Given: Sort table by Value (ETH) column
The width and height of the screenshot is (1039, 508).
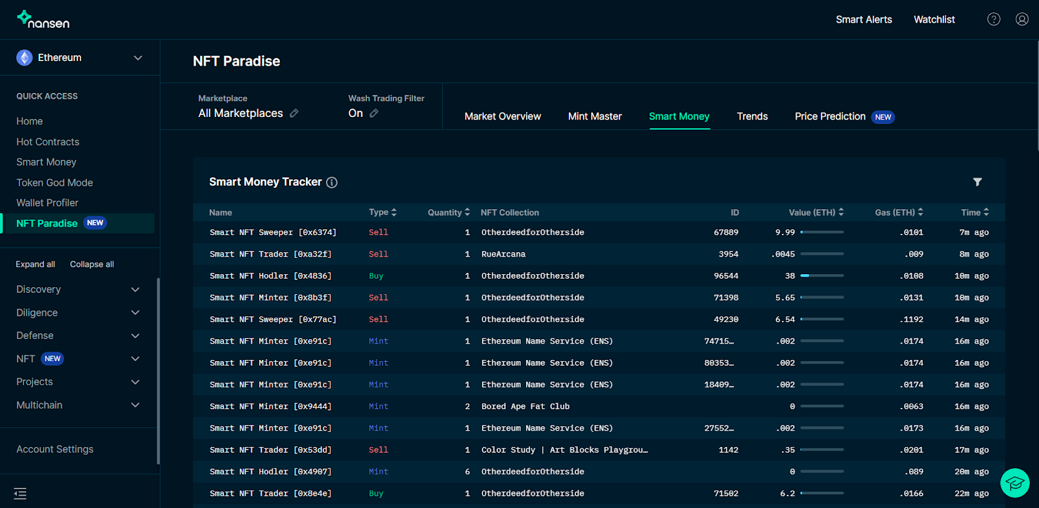Looking at the screenshot, I should (x=816, y=212).
